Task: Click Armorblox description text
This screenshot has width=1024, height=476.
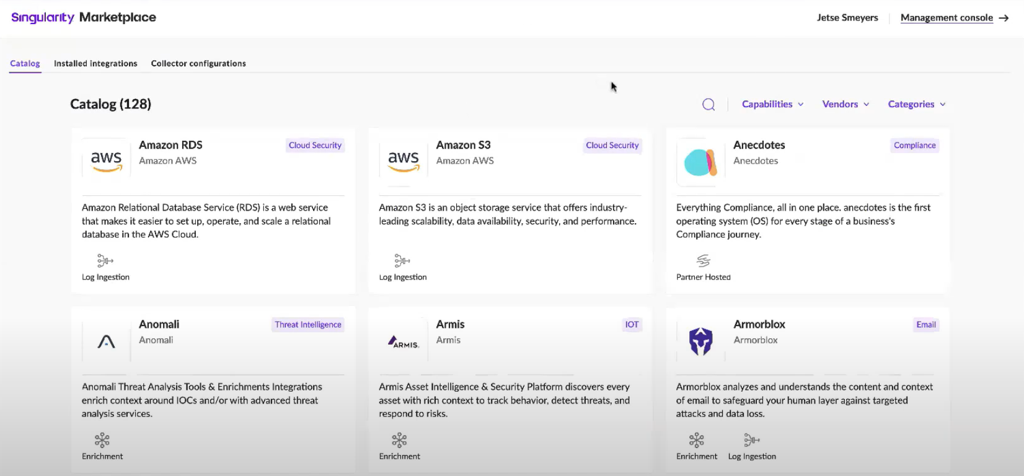Action: click(x=805, y=400)
